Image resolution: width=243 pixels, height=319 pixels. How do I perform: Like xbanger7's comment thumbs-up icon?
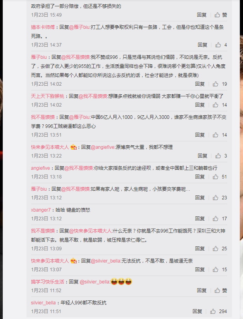[215, 219]
